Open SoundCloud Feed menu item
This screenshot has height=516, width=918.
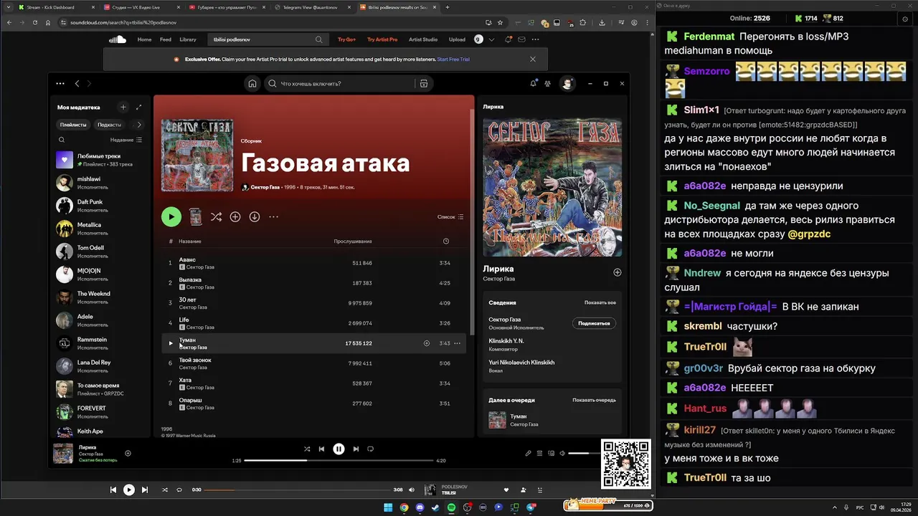pyautogui.click(x=166, y=39)
